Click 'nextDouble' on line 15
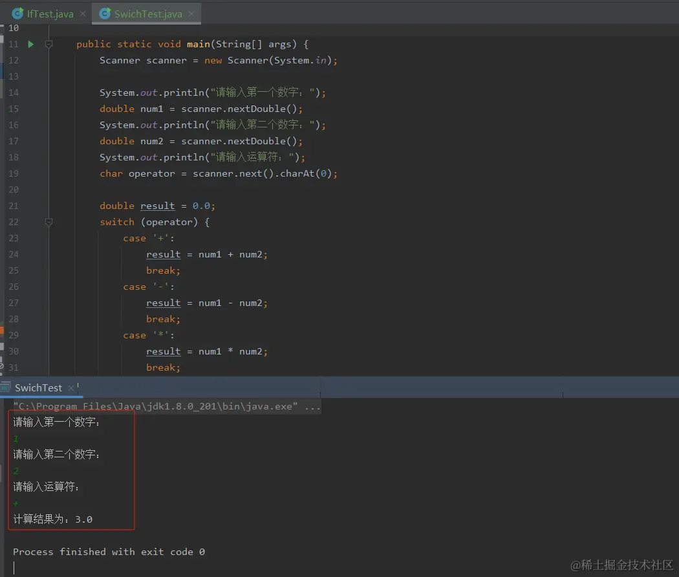Viewport: 679px width, 577px height. click(x=256, y=109)
